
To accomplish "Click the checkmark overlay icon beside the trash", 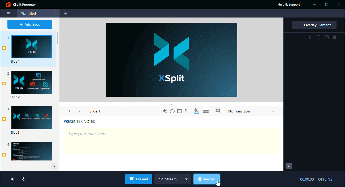I will [327, 37].
